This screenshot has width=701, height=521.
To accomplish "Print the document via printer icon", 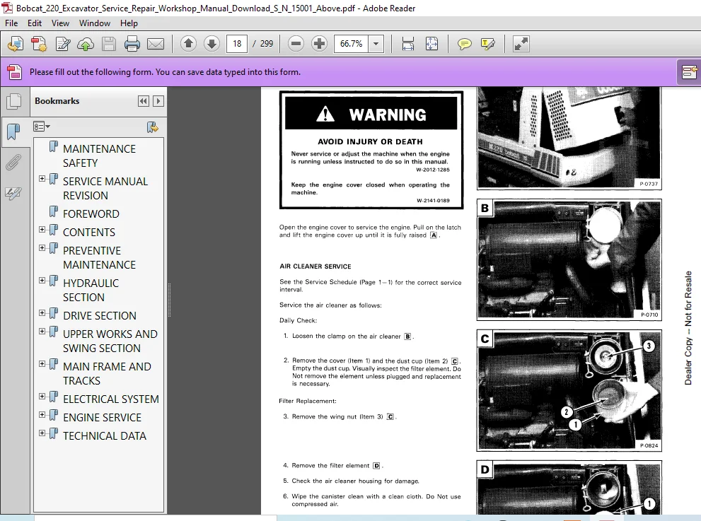I will pyautogui.click(x=132, y=44).
